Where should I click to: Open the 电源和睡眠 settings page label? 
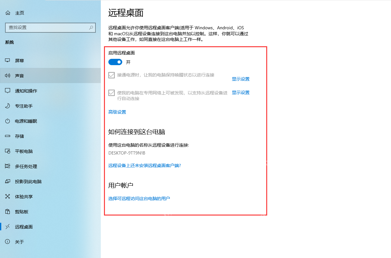point(26,121)
